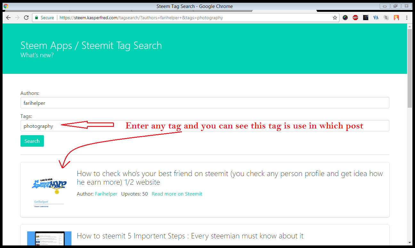The width and height of the screenshot is (415, 248).
Task: Bookmark this page with the star icon
Action: (335, 18)
